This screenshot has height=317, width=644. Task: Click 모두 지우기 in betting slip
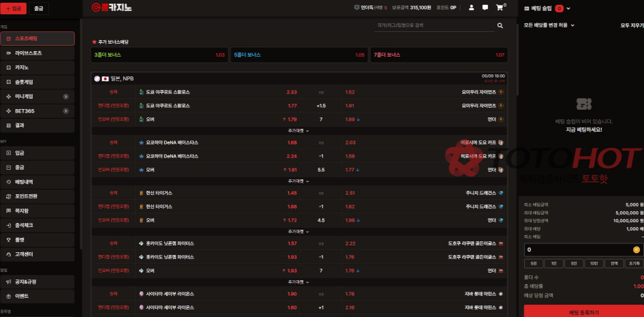coord(632,25)
